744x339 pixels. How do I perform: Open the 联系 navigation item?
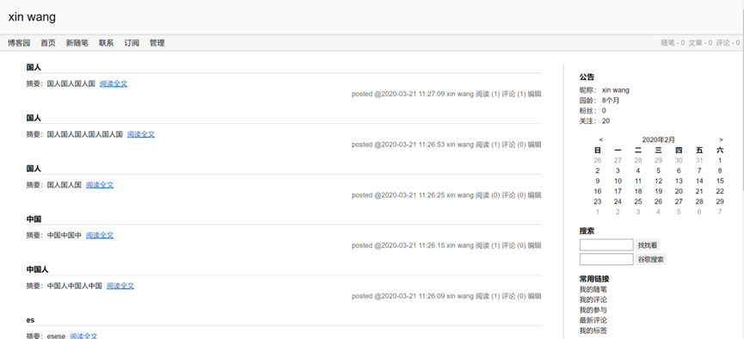(107, 43)
